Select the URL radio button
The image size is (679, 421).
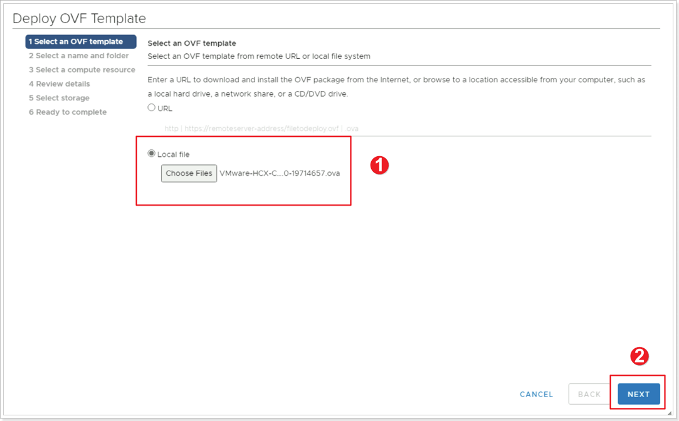[x=151, y=108]
